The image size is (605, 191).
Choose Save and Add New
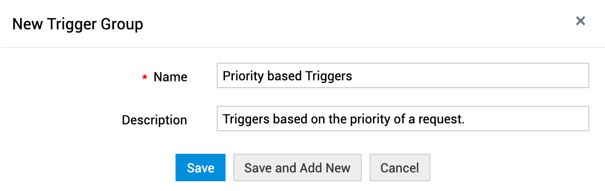tap(297, 168)
